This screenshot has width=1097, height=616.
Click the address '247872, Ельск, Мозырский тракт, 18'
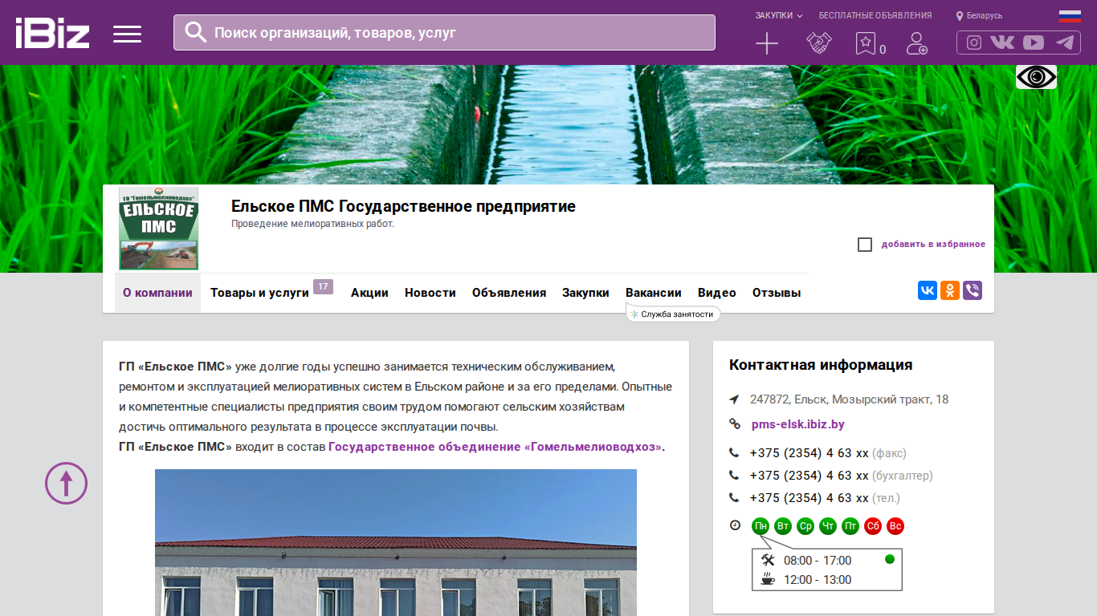point(850,399)
